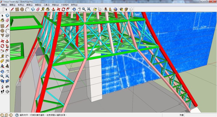Select the Tape Measure tool in top toolbar
Image resolution: width=217 pixels, height=117 pixels.
tap(42, 9)
